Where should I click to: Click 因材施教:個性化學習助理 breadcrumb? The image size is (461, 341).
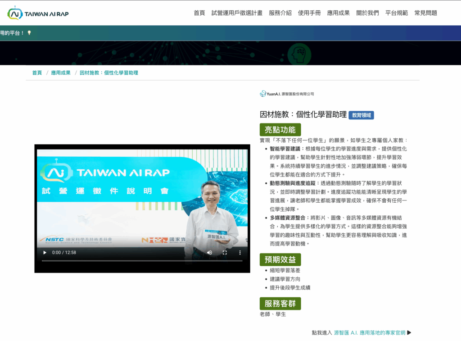click(109, 73)
